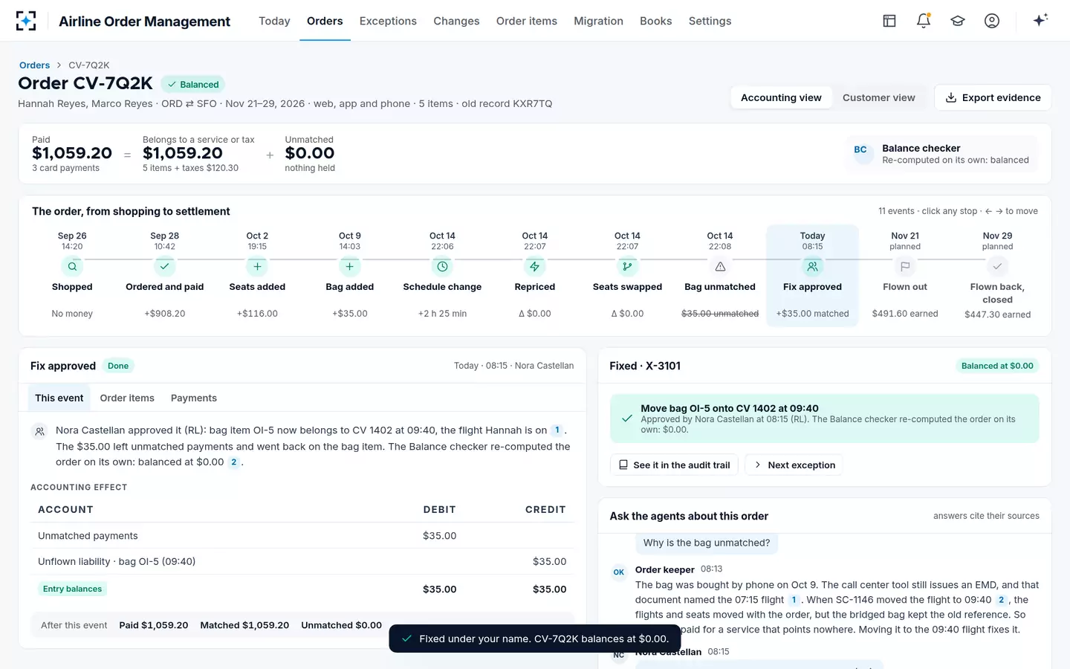Click the Paid $1,059.20 summary amount
Screen dimensions: 1070x669
tap(72, 153)
